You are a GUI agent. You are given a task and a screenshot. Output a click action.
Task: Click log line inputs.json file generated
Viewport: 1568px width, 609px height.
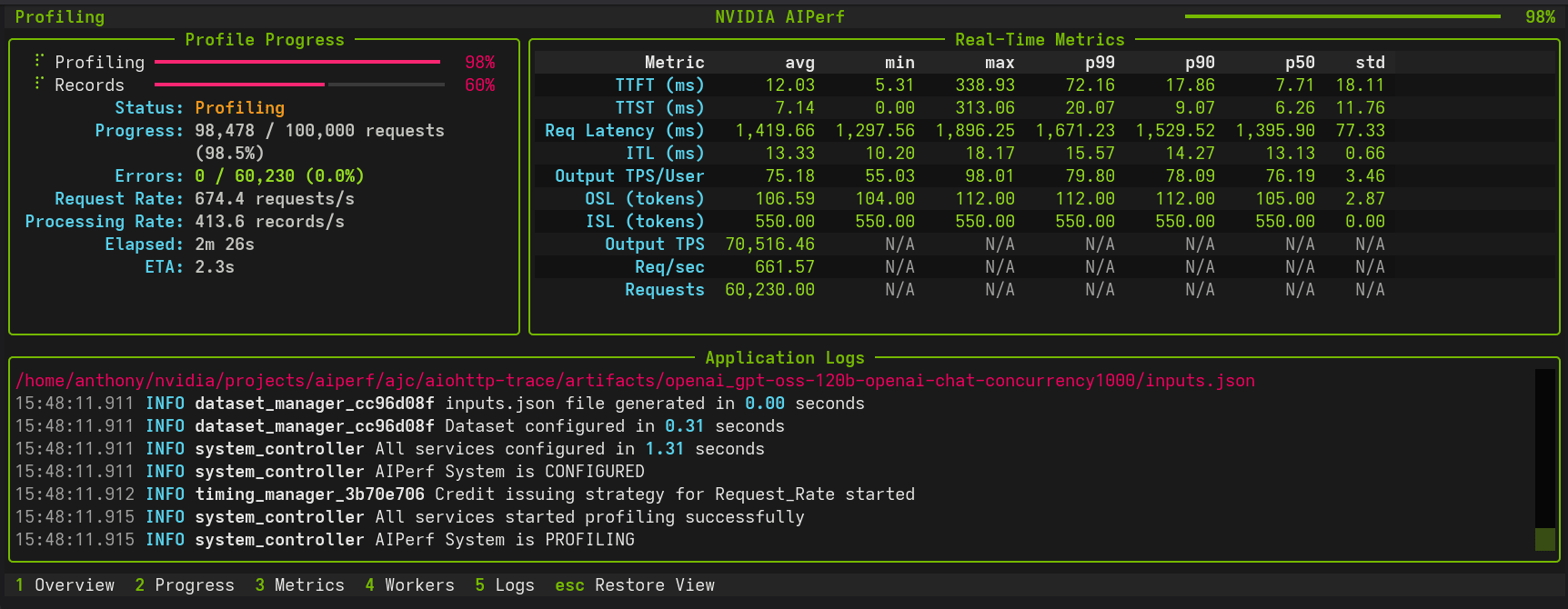pyautogui.click(x=439, y=404)
